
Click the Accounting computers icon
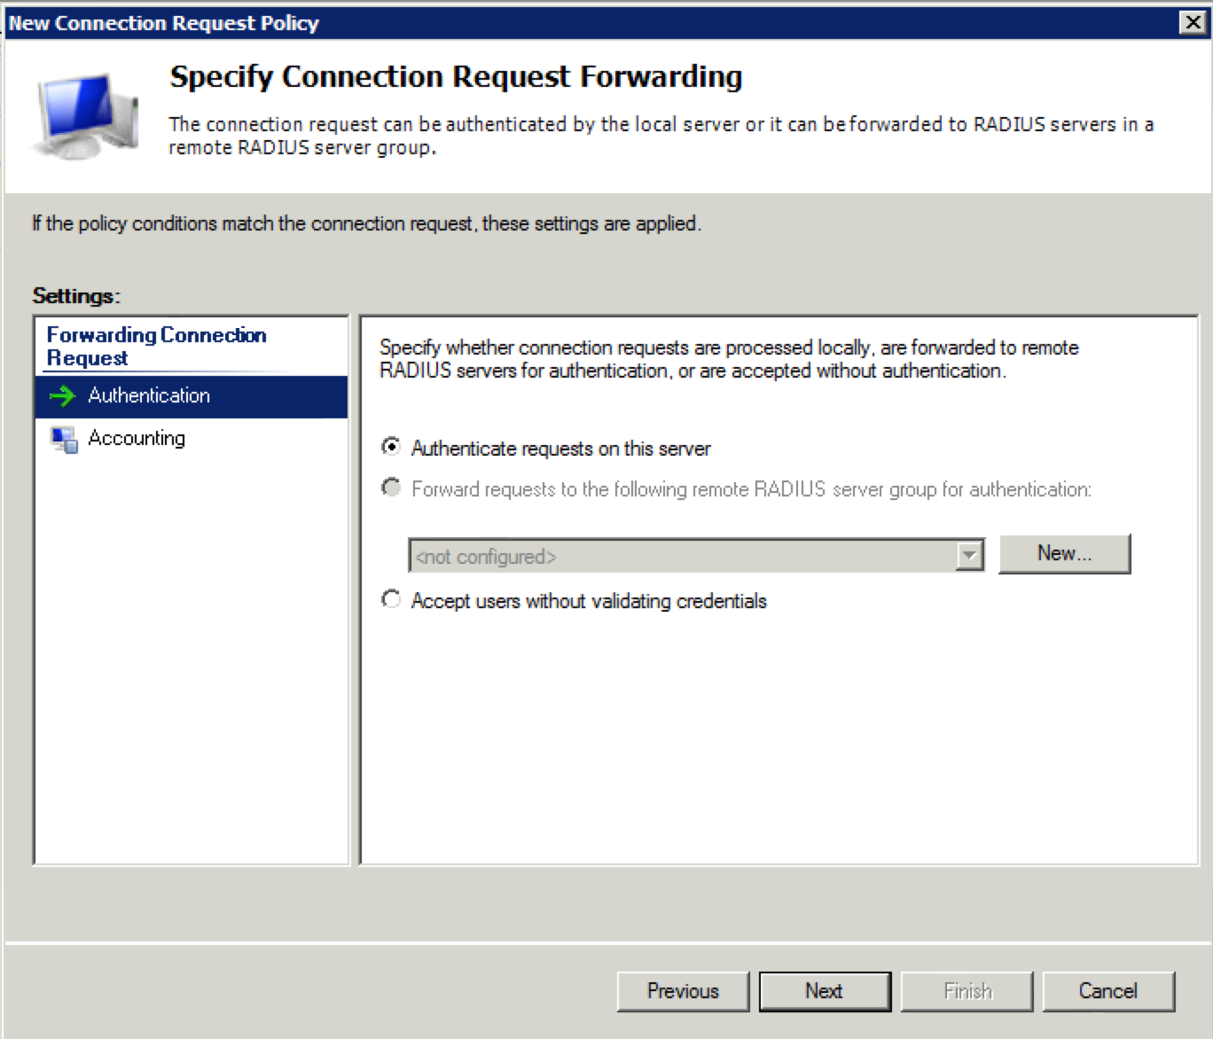click(x=64, y=439)
